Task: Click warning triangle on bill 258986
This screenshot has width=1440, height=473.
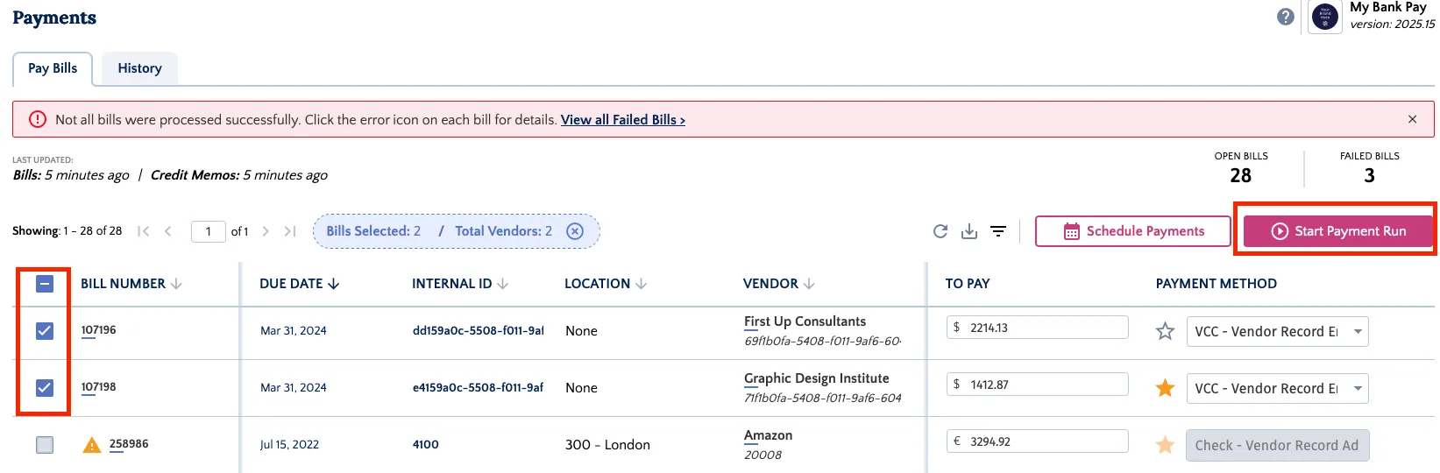Action: 91,445
